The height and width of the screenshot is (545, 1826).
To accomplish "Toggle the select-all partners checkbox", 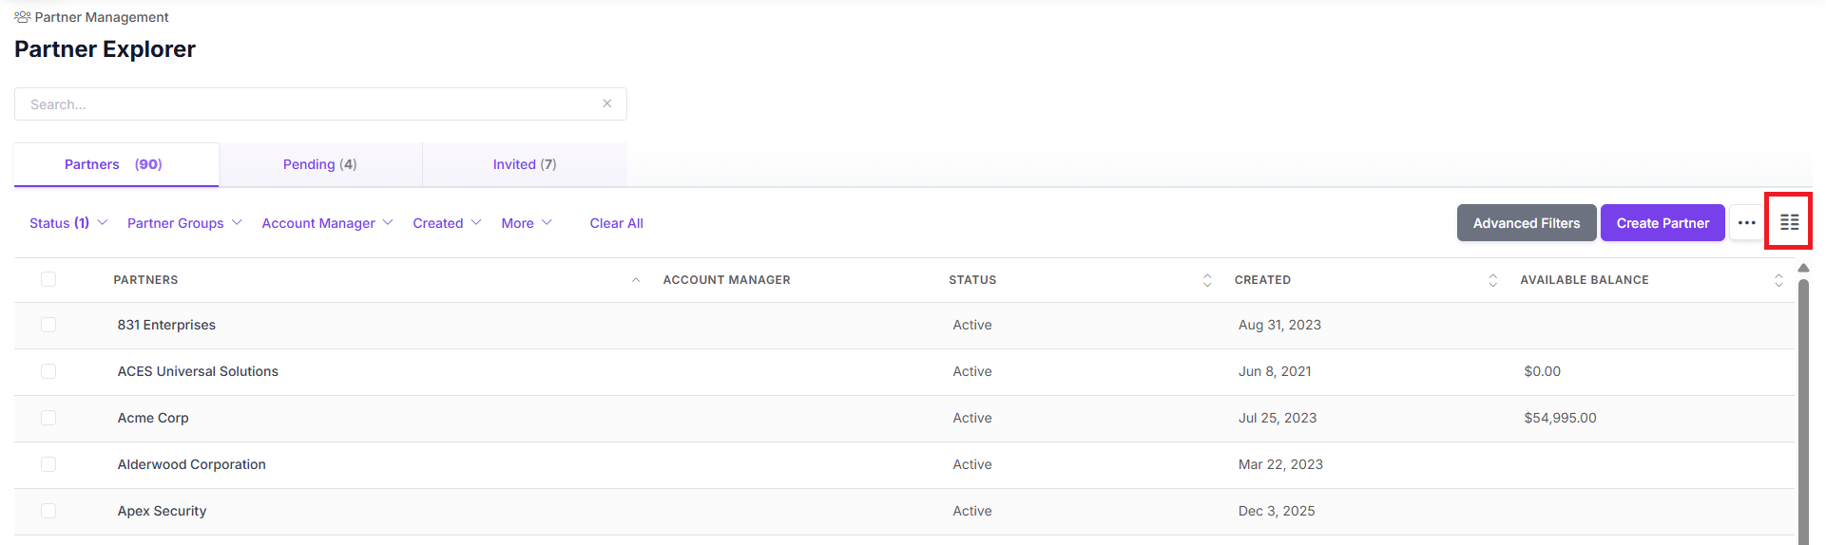I will point(48,279).
